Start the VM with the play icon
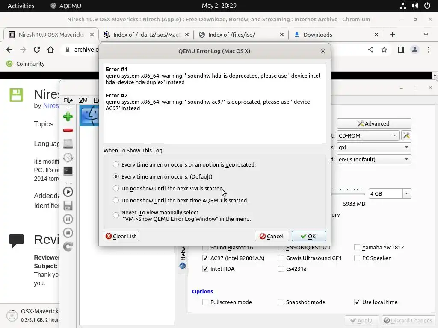Image resolution: width=438 pixels, height=328 pixels. point(68,192)
